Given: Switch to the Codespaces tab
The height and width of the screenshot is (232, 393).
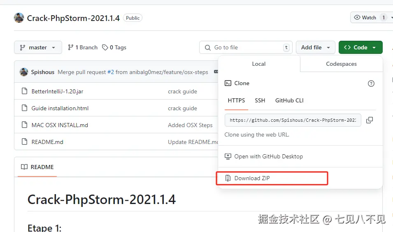Looking at the screenshot, I should pyautogui.click(x=342, y=64).
